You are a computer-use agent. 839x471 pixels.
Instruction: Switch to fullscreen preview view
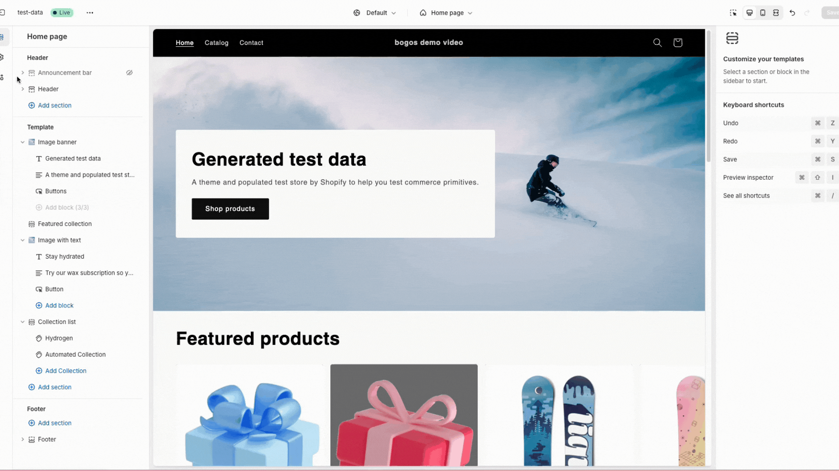[x=776, y=13]
